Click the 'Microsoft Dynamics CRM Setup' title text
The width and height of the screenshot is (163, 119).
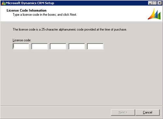coord(30,3)
